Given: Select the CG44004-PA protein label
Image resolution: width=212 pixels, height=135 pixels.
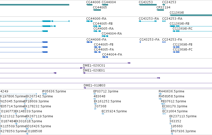Looking at the screenshot, I should 112,55.
